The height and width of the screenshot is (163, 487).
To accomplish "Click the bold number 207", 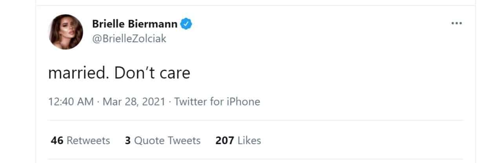I will point(225,140).
